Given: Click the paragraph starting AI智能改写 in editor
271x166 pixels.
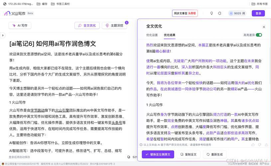Looking at the screenshot, I should pyautogui.click(x=66, y=151).
